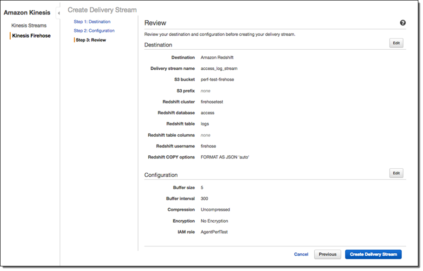Click the Create Delivery Stream page heading
Image resolution: width=423 pixels, height=271 pixels.
click(102, 10)
